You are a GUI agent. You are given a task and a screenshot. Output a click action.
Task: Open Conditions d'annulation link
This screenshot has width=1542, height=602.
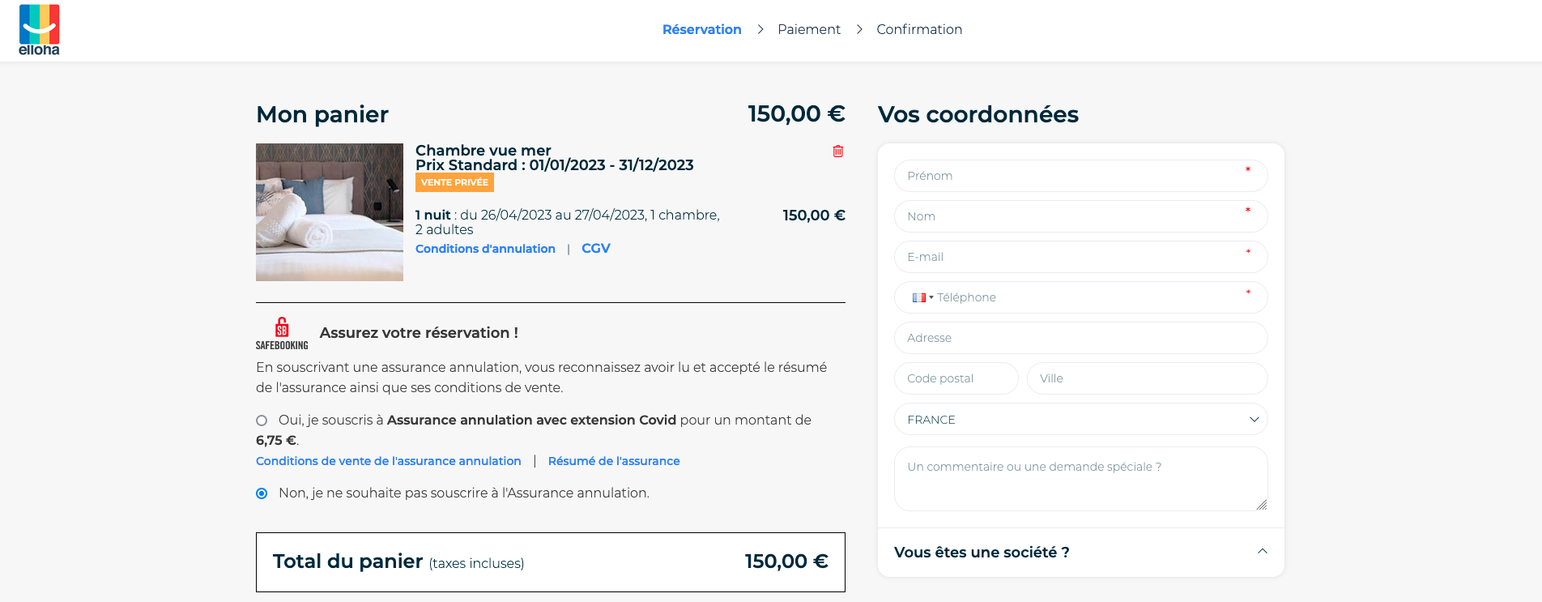point(485,249)
